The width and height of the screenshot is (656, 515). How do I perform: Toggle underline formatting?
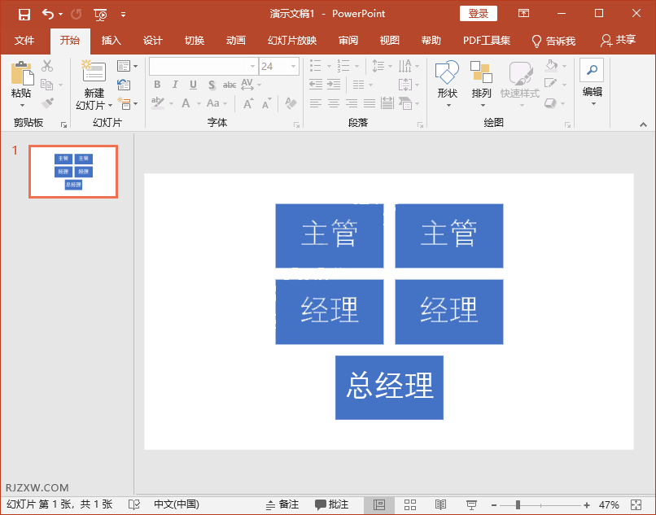click(192, 85)
